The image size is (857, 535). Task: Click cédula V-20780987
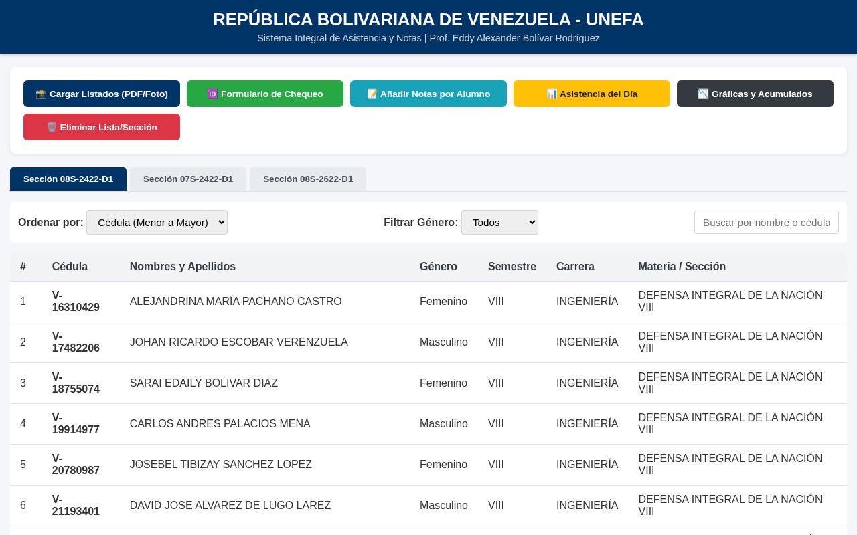click(76, 465)
